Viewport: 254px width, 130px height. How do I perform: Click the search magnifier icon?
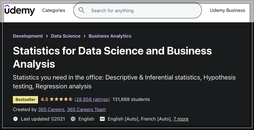[x=82, y=10]
